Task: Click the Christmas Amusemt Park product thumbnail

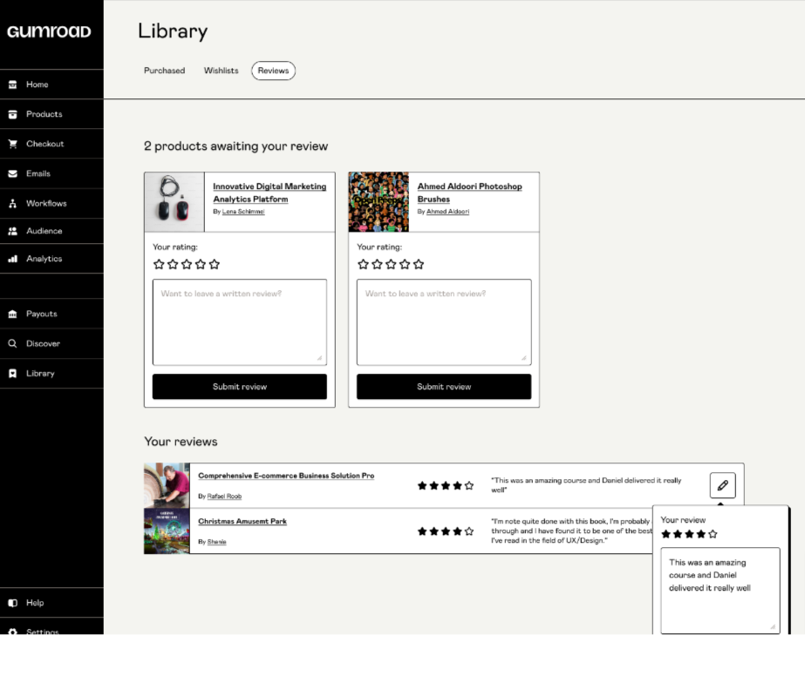Action: coord(167,530)
